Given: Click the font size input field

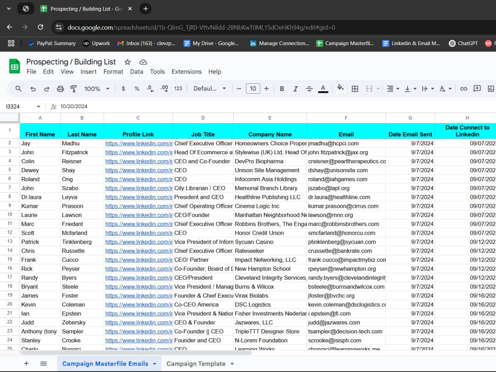Looking at the screenshot, I should coord(253,89).
